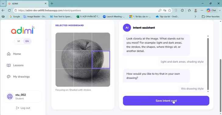This screenshot has width=222, height=115.
Task: Click the chat scrollbar up arrow
Action: 208,36
